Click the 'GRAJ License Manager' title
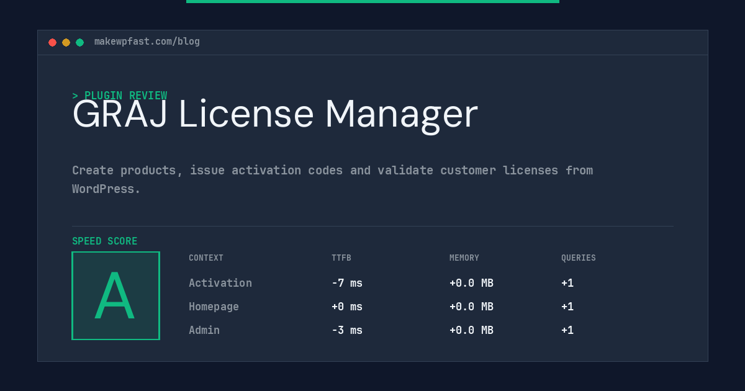The image size is (745, 391). (x=275, y=115)
